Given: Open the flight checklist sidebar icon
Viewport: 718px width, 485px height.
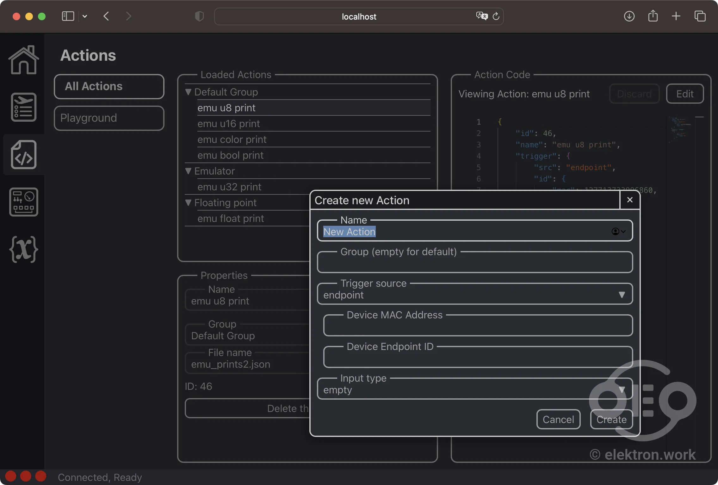Looking at the screenshot, I should (24, 107).
